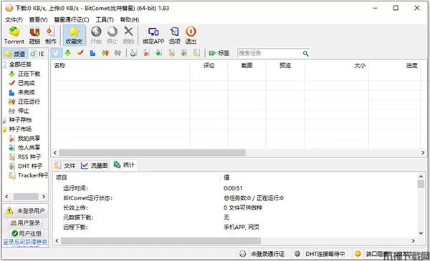Viewport: 430px width, 261px height.
Task: Select 种子市场 in the sidebar
Action: pos(20,129)
